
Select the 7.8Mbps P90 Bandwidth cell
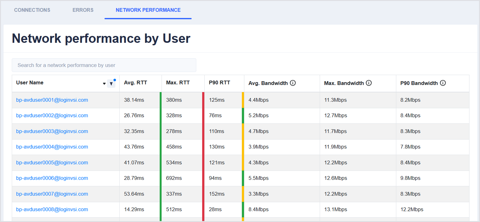point(433,147)
